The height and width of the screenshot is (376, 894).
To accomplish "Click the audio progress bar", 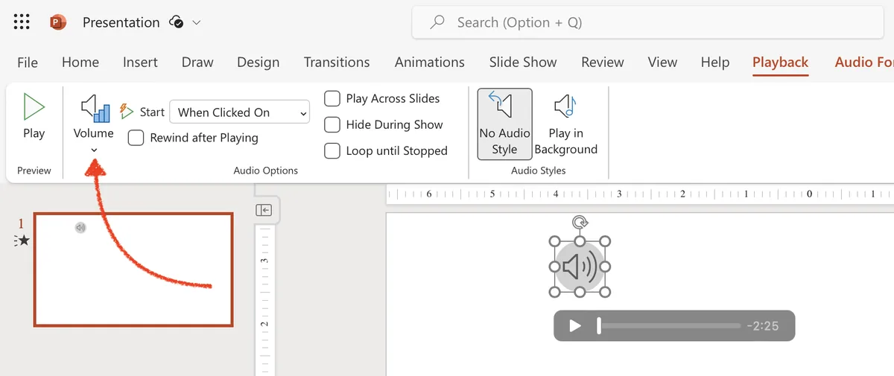I will [669, 326].
